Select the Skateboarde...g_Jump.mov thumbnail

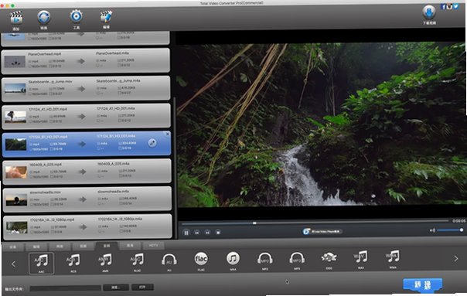click(15, 89)
